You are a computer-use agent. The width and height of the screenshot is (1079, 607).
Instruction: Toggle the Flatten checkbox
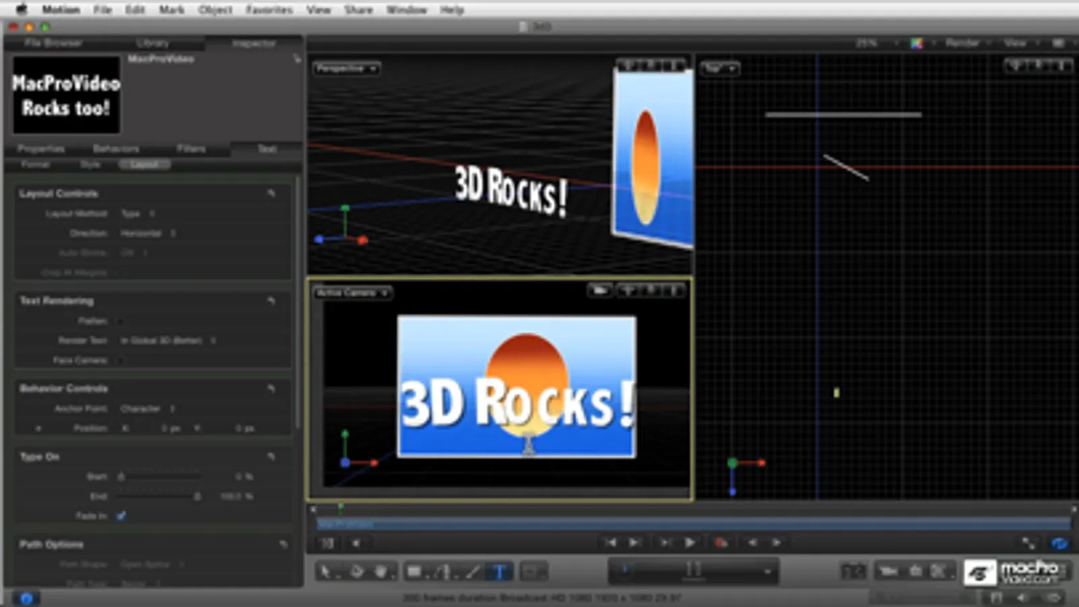(121, 321)
